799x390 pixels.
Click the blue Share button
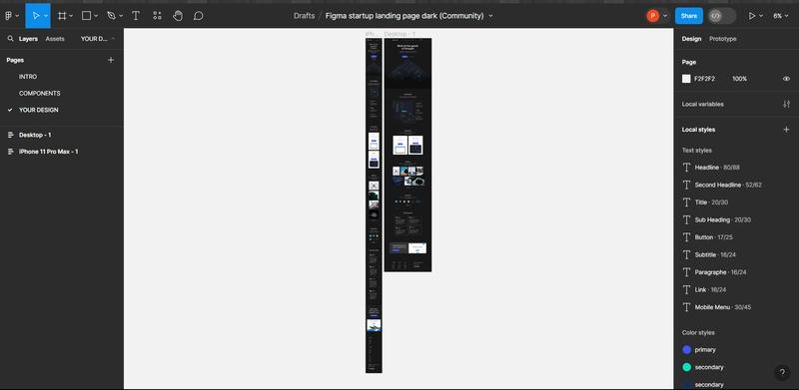(x=689, y=16)
